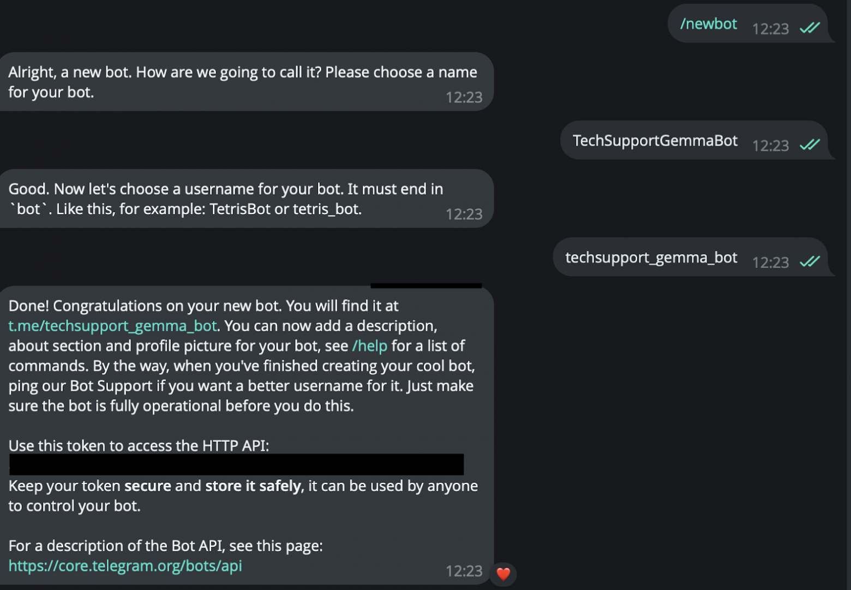Click the /help command link
The image size is (851, 590).
point(370,345)
